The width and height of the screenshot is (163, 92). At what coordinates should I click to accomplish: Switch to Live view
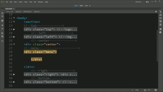86,6
